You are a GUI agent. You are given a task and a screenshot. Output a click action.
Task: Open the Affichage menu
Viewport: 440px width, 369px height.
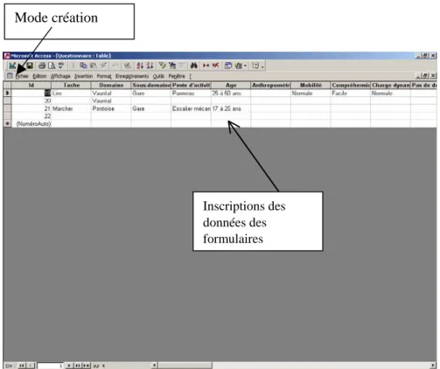60,76
